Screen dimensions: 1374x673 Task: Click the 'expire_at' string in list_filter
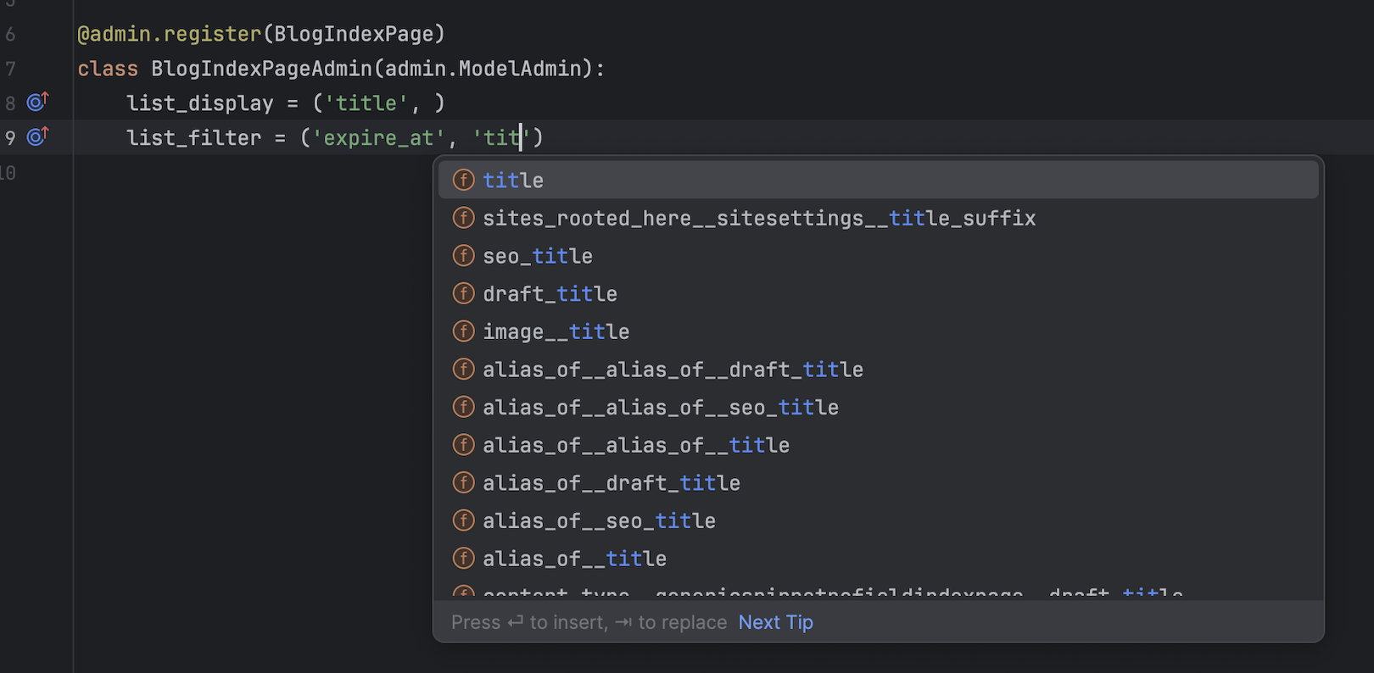pyautogui.click(x=379, y=137)
